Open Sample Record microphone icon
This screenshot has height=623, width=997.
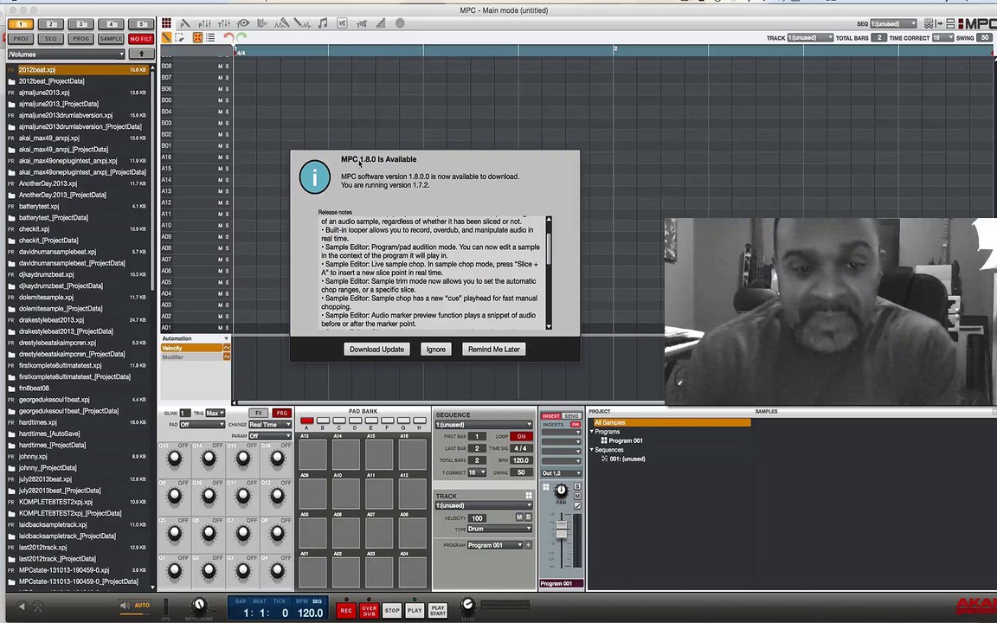[281, 23]
